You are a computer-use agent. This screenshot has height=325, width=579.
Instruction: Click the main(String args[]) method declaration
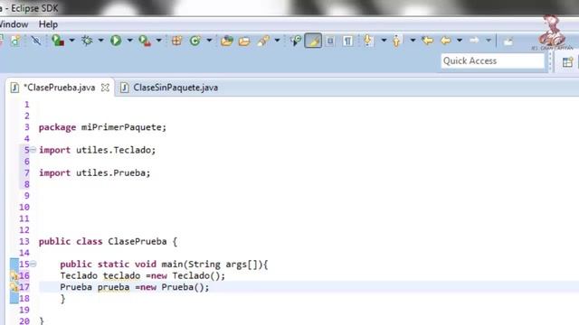coord(165,265)
